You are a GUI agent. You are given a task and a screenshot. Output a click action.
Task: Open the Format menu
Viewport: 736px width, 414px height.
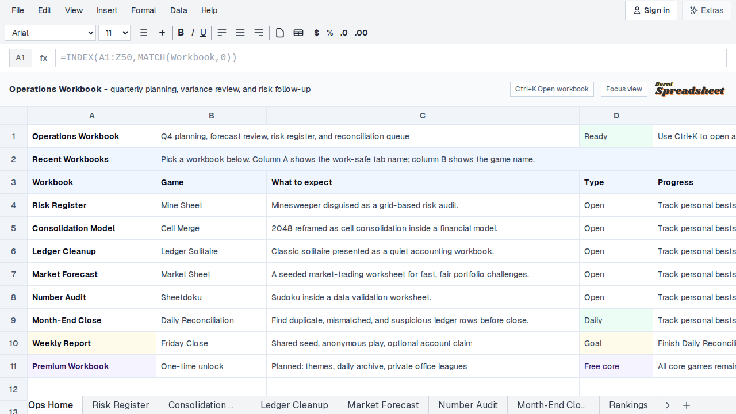pyautogui.click(x=144, y=10)
